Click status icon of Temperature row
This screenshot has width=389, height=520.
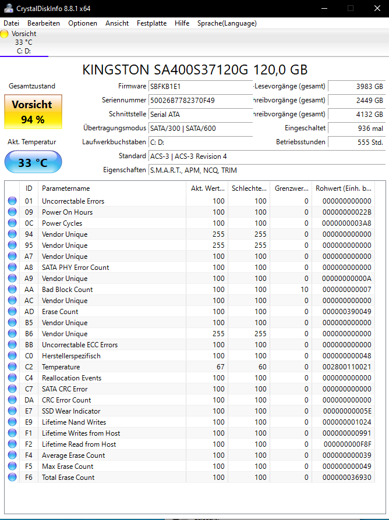(x=12, y=366)
